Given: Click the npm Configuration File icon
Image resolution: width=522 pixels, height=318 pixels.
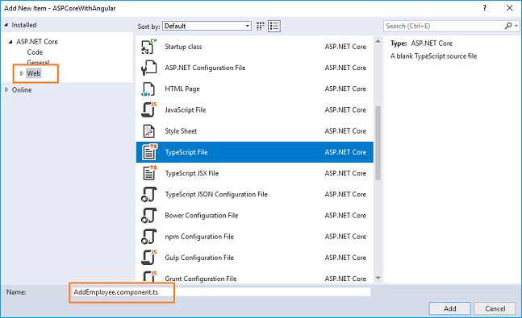Looking at the screenshot, I should 148,237.
